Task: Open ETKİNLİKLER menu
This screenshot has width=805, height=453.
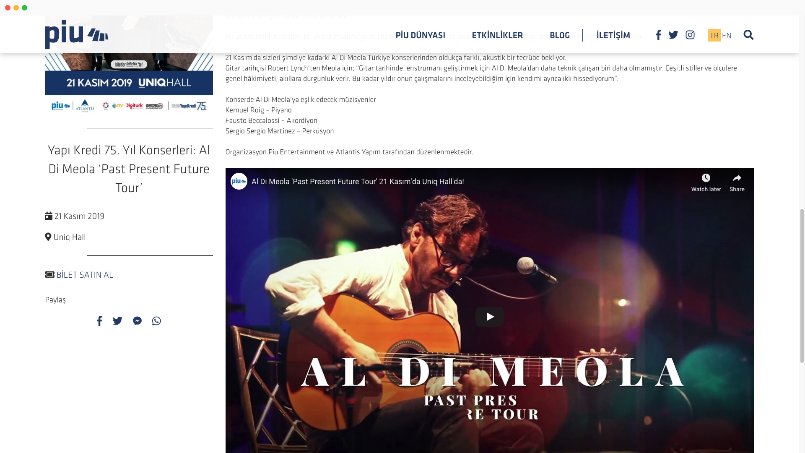Action: [497, 35]
